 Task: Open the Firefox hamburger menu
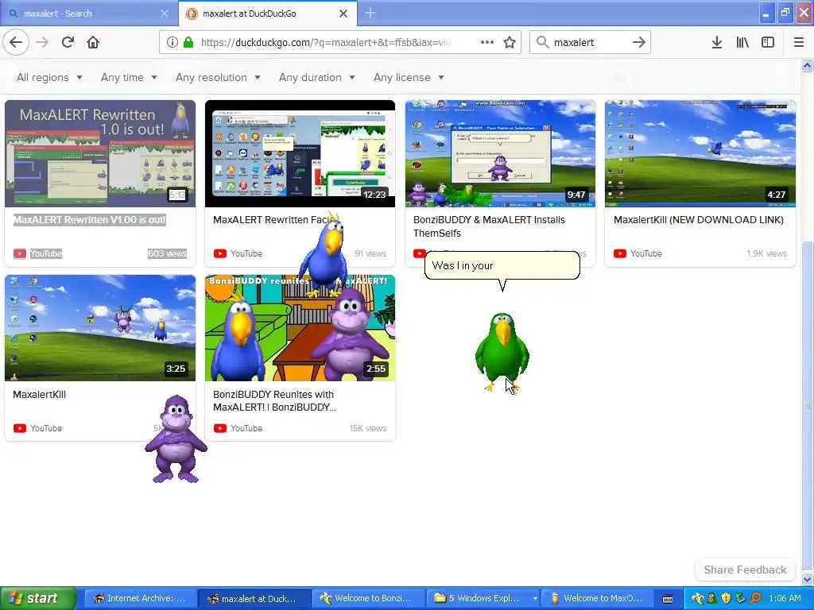pyautogui.click(x=799, y=43)
